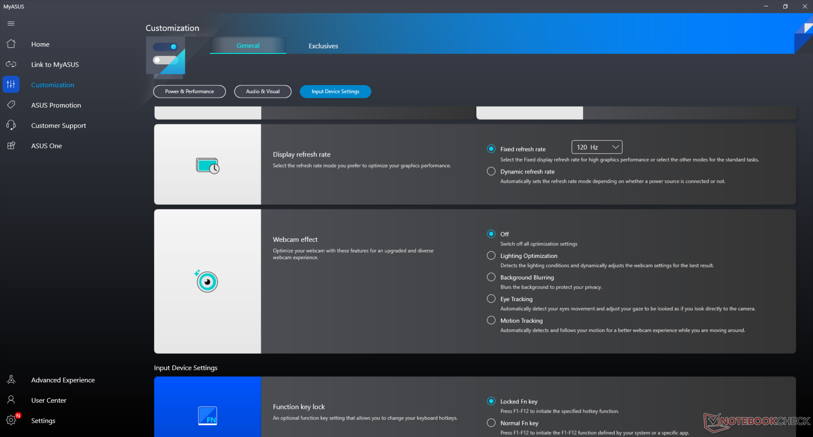Enable Background Blurring webcam effect
The height and width of the screenshot is (437, 813).
(x=491, y=277)
